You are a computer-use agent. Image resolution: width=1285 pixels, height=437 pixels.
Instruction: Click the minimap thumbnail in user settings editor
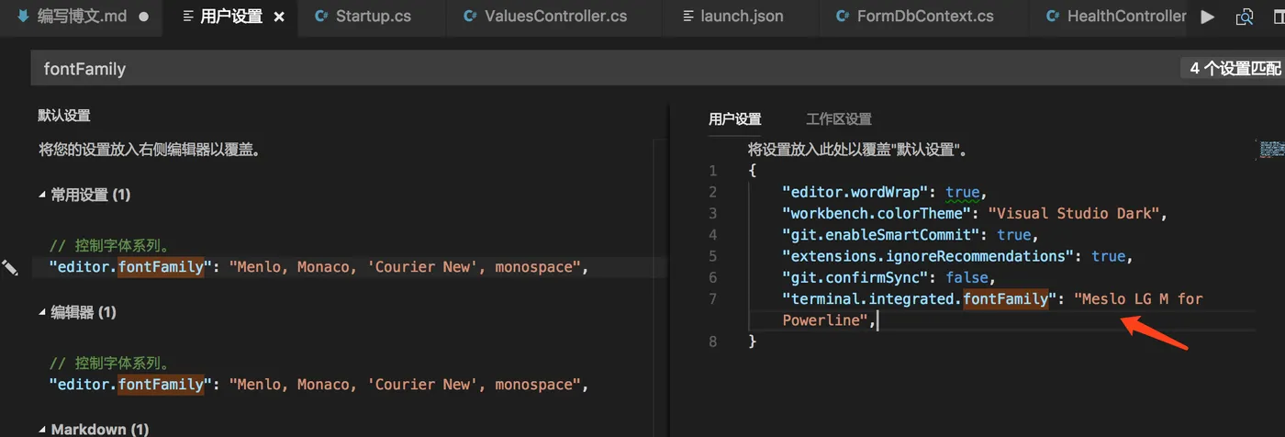coord(1271,147)
